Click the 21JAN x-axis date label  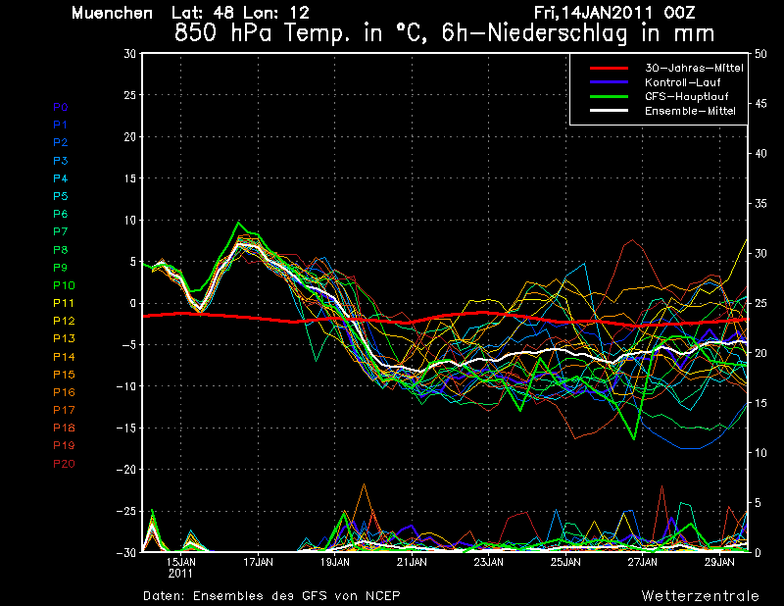pyautogui.click(x=412, y=563)
